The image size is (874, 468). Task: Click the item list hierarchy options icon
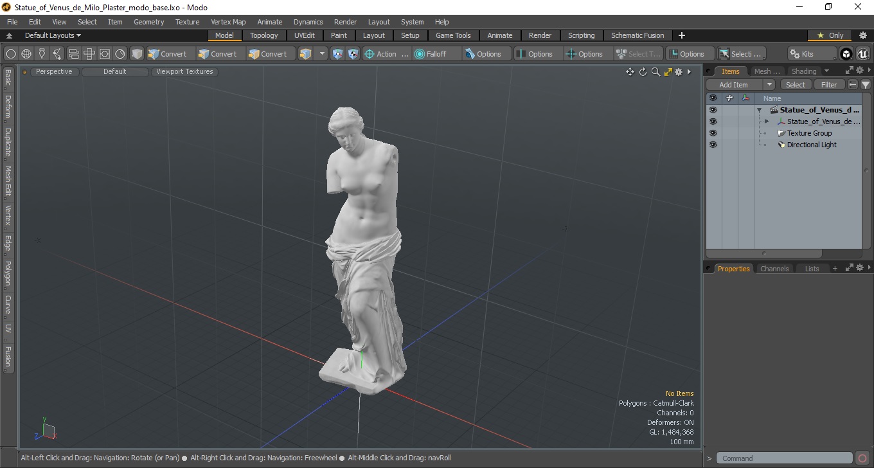pos(853,85)
